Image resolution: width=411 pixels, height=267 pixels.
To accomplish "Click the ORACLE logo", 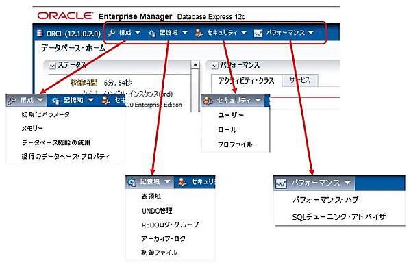I will point(65,16).
